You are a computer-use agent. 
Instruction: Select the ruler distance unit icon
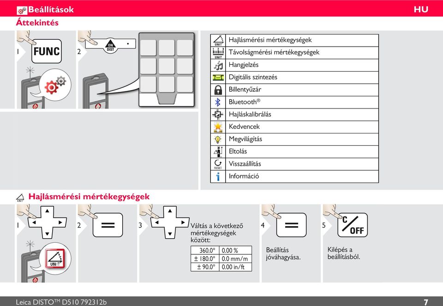[218, 53]
